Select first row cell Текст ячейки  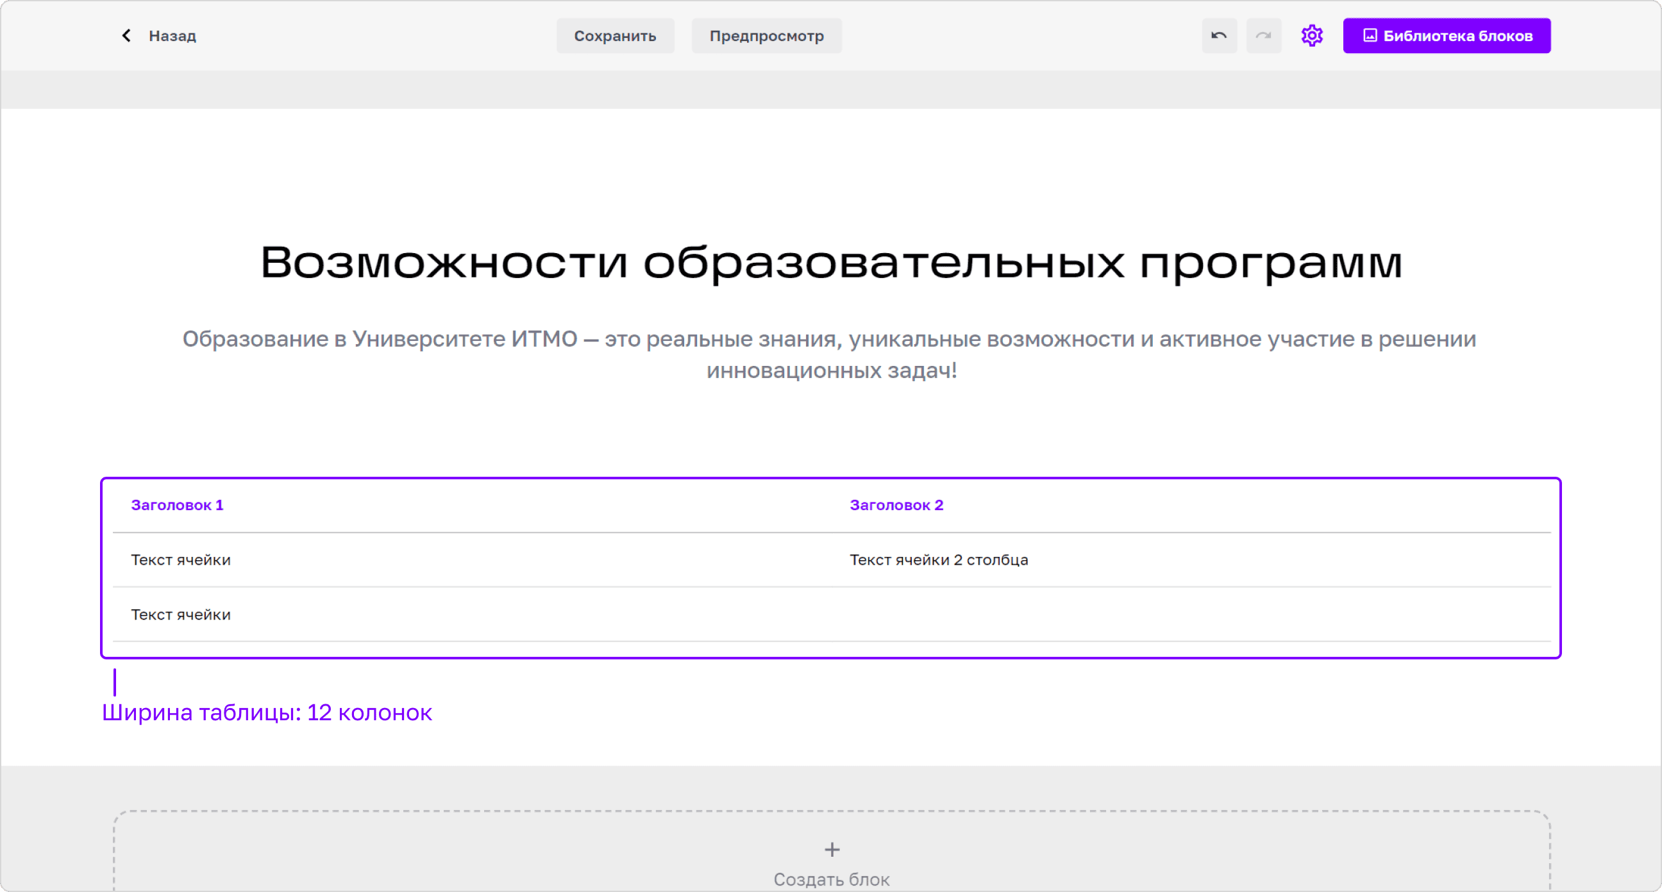point(181,560)
